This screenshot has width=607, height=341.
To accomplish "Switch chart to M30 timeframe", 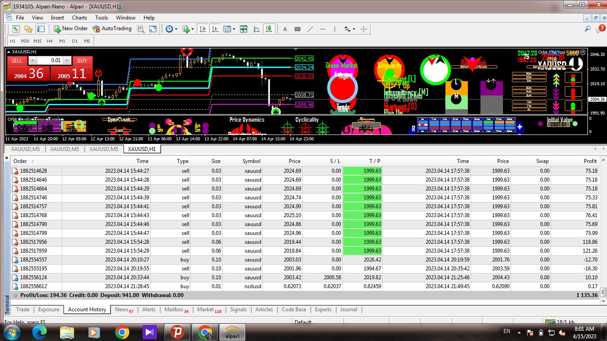I will [x=25, y=41].
